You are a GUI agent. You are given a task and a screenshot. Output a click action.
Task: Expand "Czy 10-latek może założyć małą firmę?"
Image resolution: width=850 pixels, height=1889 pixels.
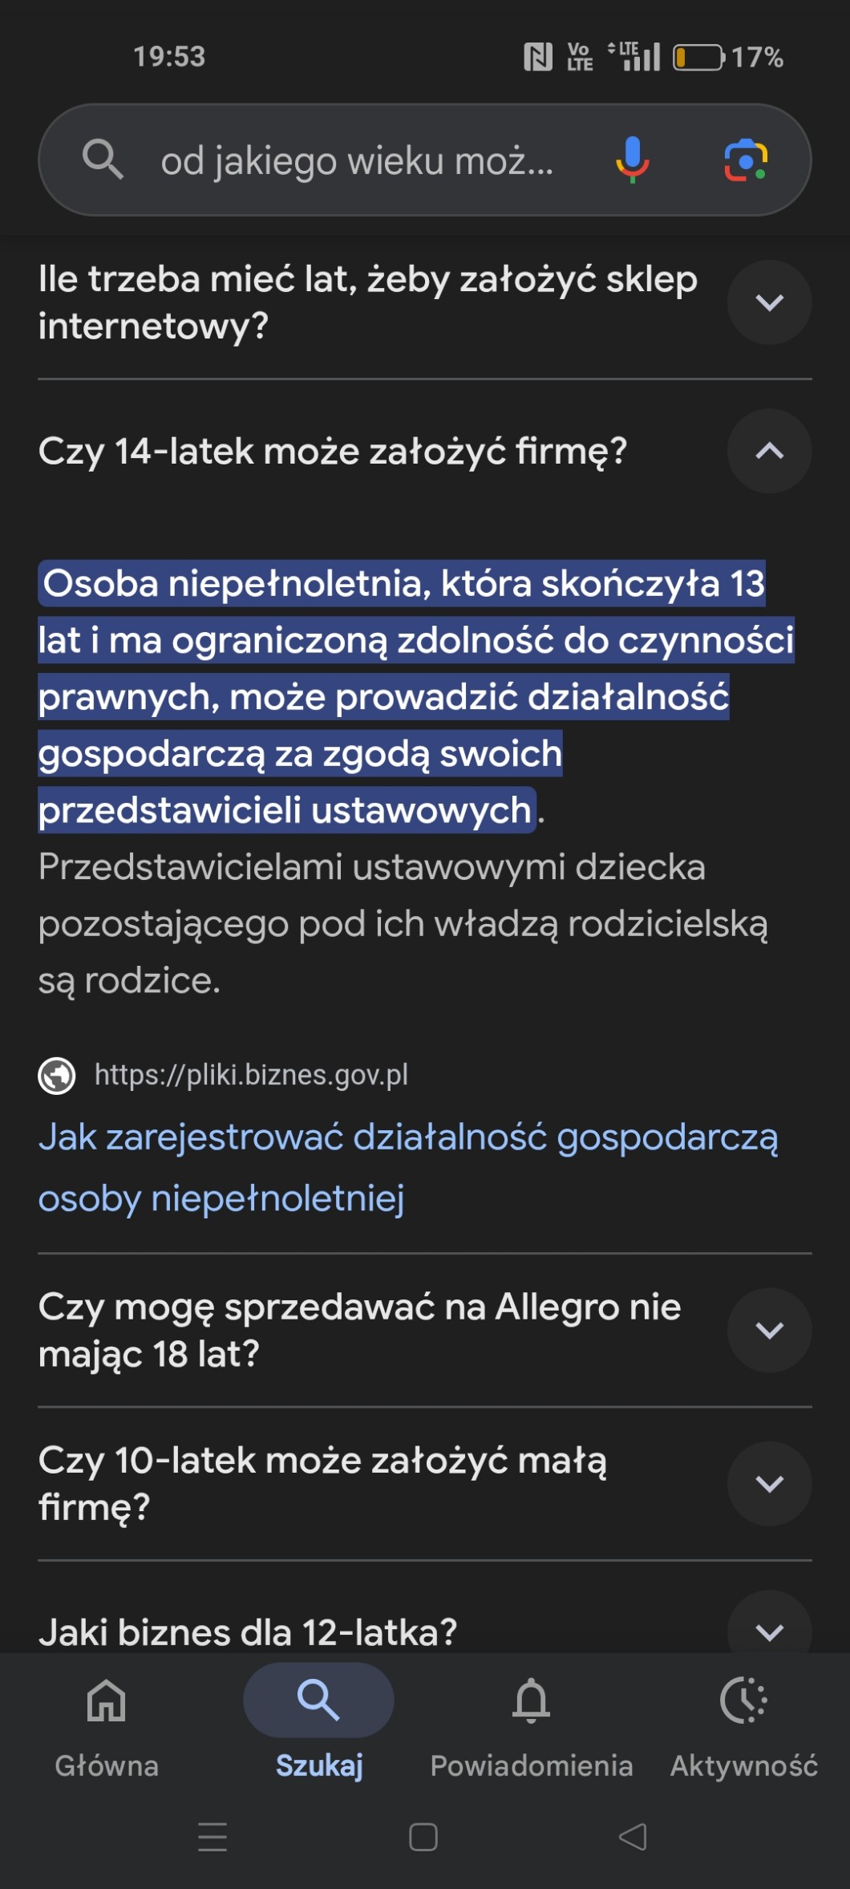pyautogui.click(x=769, y=1484)
